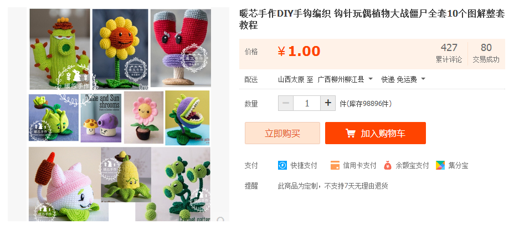Click the colorful Jifenbao (集分宝) icon
The height and width of the screenshot is (234, 514).
(x=440, y=165)
